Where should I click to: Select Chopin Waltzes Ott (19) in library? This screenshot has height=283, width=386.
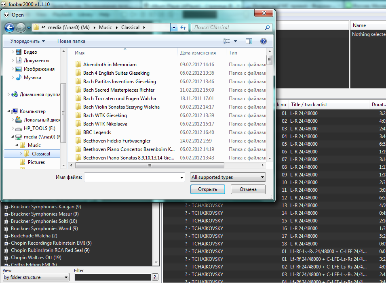[36, 258]
